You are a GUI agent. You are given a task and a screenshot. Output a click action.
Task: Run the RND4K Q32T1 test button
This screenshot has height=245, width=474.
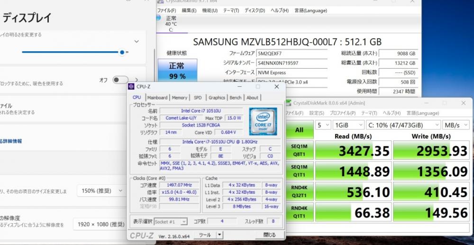click(x=299, y=191)
